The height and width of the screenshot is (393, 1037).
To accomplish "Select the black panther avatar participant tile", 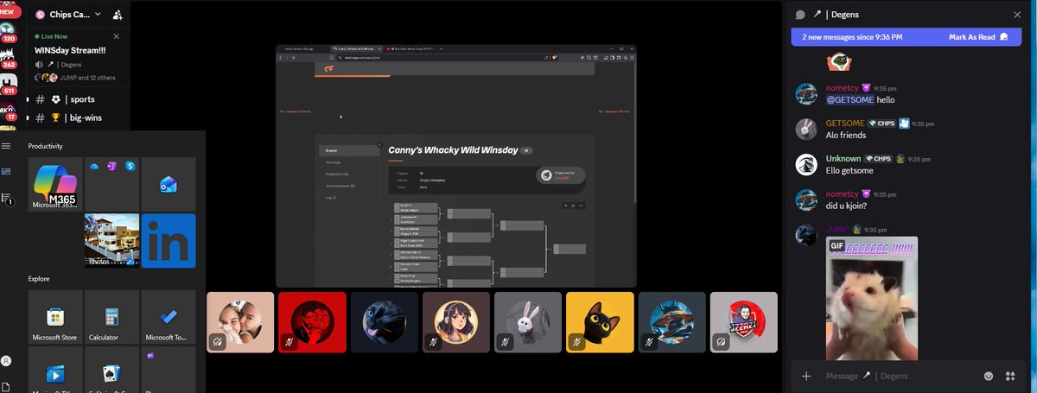I will pyautogui.click(x=384, y=322).
